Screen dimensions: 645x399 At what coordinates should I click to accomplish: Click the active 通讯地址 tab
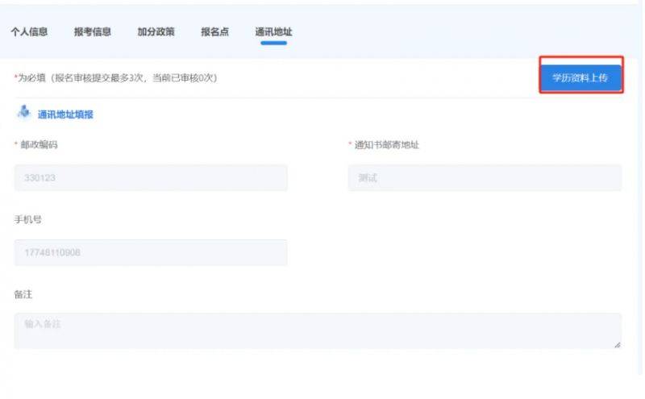click(x=273, y=32)
